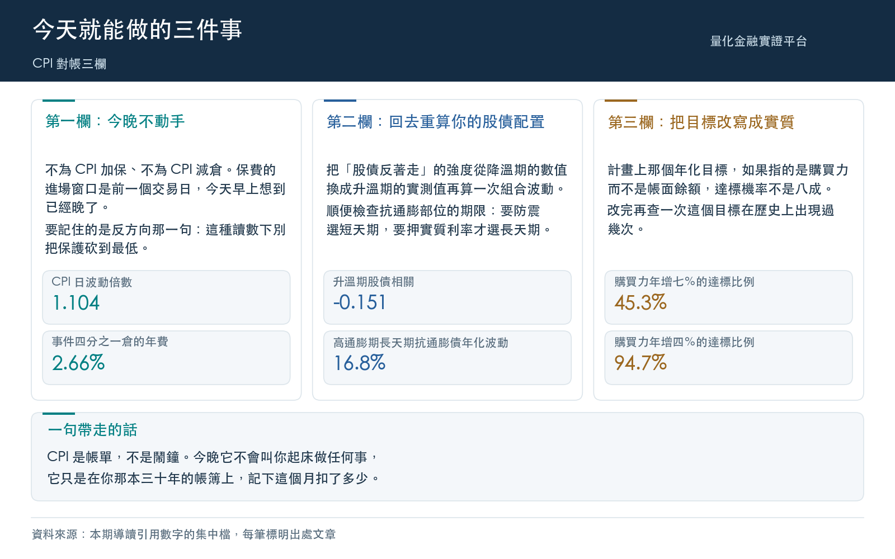Click the 量化金融實證平台 label
This screenshot has width=895, height=559.
(x=759, y=41)
